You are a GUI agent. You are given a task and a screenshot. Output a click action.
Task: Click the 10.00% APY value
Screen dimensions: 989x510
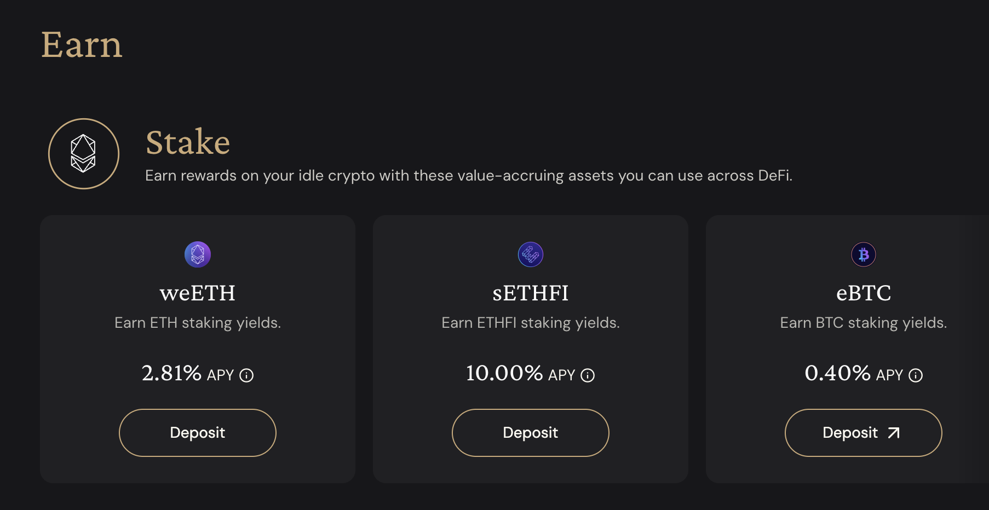pyautogui.click(x=504, y=373)
